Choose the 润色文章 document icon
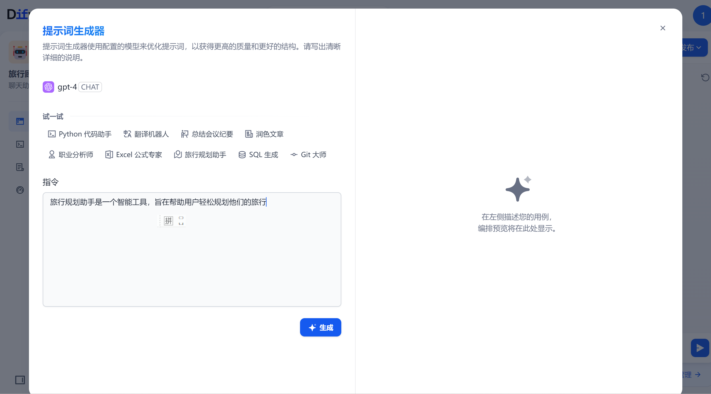Image resolution: width=711 pixels, height=394 pixels. tap(249, 134)
